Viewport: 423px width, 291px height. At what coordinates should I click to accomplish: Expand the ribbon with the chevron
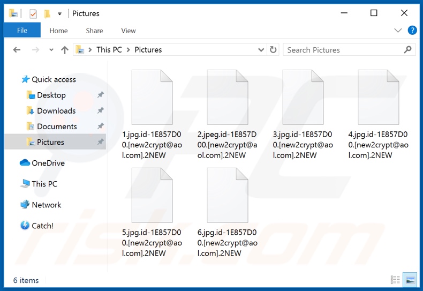(398, 31)
